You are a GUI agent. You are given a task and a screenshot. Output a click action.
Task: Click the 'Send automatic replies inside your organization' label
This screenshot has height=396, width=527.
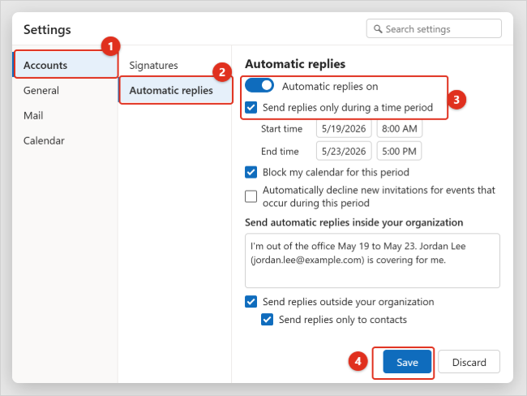click(354, 222)
